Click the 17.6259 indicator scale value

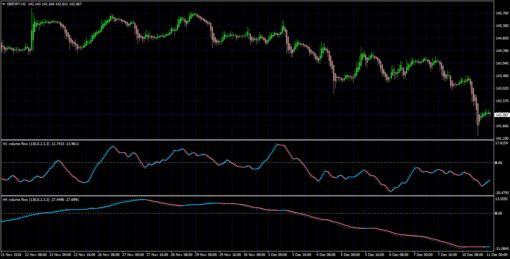502,143
